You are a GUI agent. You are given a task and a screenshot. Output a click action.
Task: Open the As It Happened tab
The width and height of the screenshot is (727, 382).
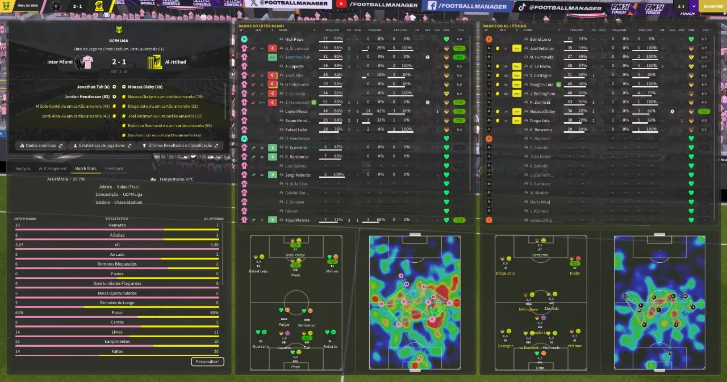pyautogui.click(x=52, y=169)
